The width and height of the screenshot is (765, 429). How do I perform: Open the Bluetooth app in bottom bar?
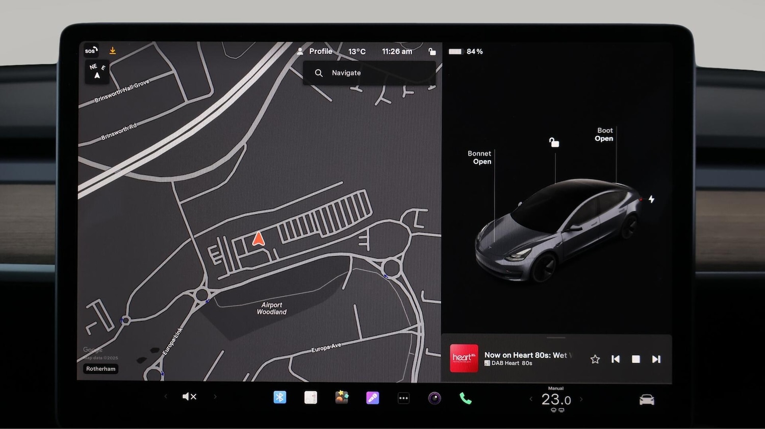click(279, 397)
